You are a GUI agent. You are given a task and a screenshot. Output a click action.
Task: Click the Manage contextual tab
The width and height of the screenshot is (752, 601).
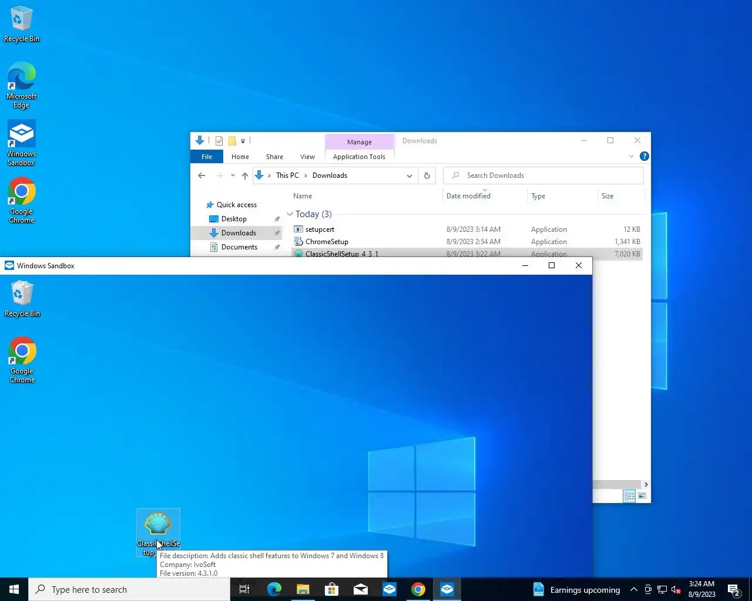pos(359,142)
